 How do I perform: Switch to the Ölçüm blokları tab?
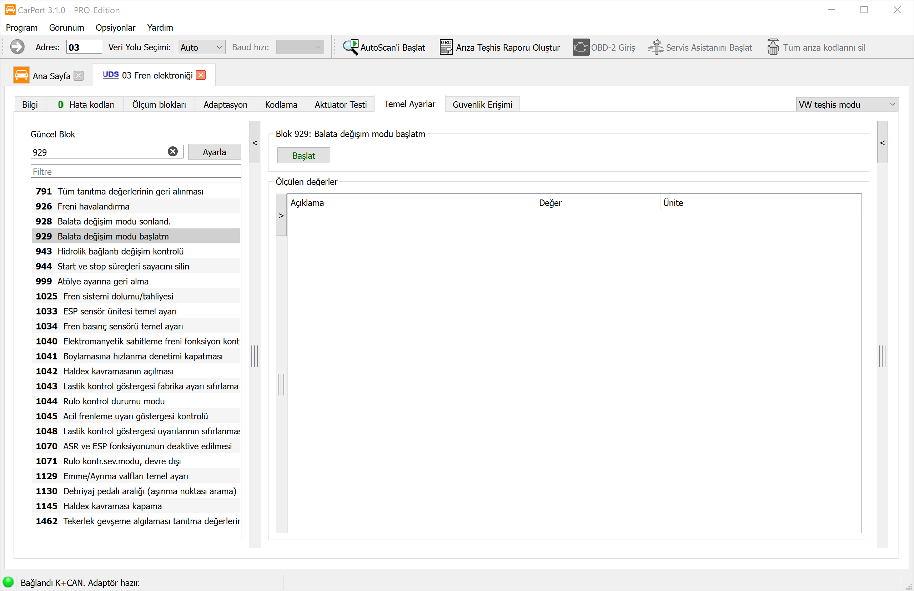tap(159, 105)
